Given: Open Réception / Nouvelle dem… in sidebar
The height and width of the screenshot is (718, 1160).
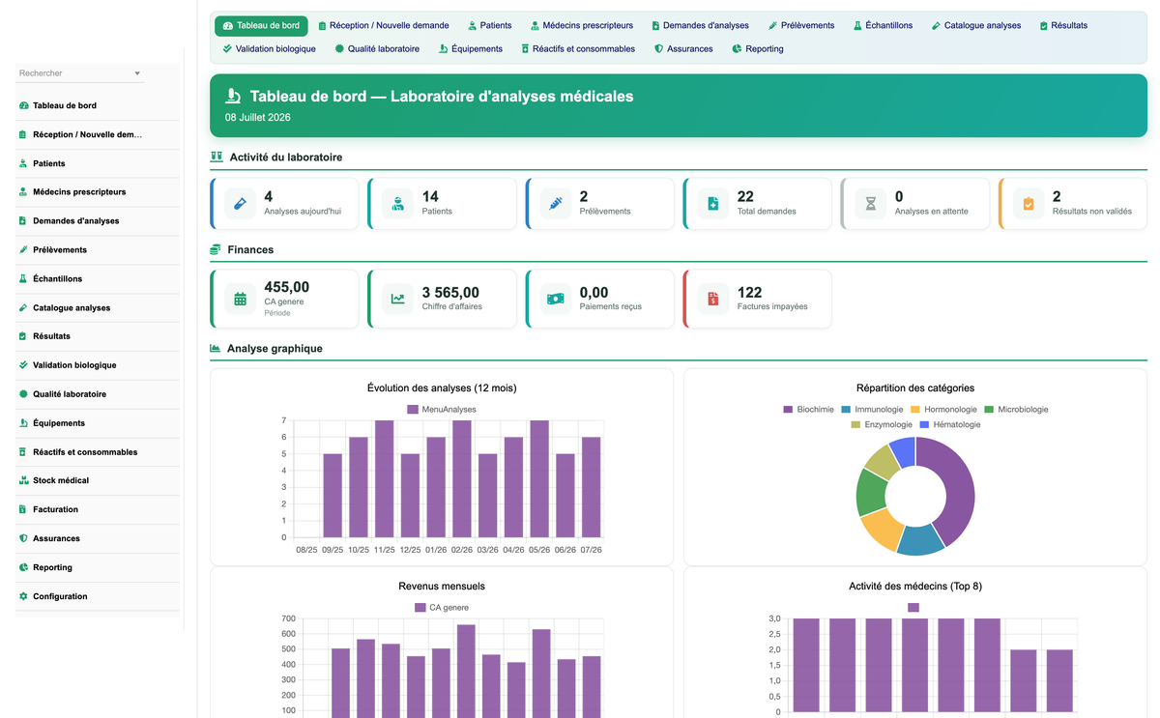Looking at the screenshot, I should click(98, 134).
